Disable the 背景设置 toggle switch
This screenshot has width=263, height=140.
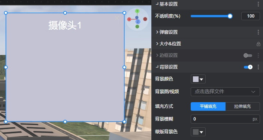point(248,67)
